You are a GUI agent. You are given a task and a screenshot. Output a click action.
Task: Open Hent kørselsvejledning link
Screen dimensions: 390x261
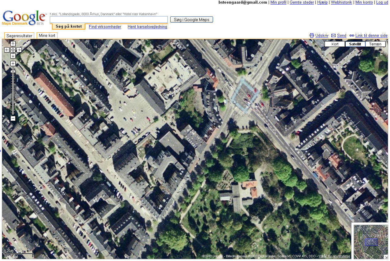click(147, 27)
